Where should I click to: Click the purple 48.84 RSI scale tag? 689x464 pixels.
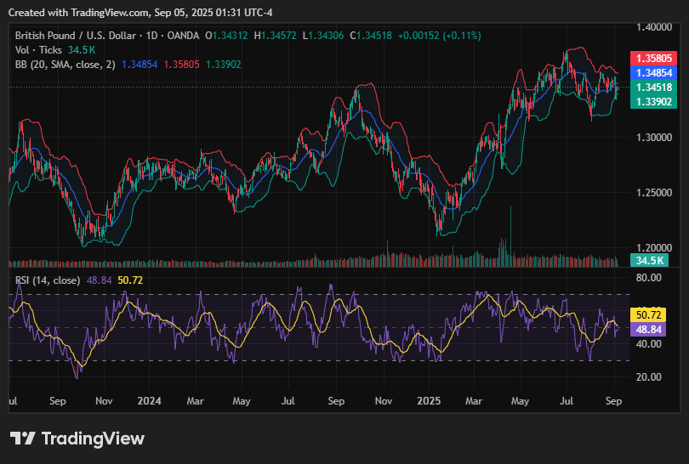pos(648,330)
